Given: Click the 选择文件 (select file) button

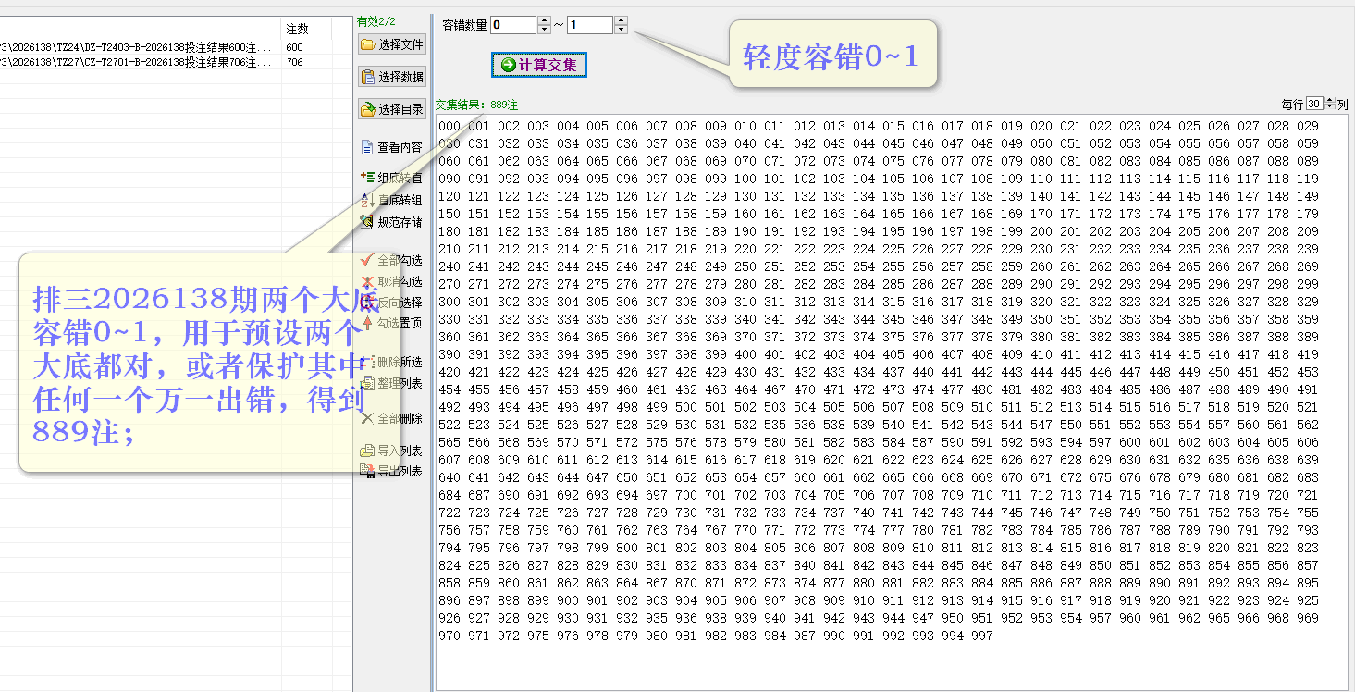Looking at the screenshot, I should [391, 44].
